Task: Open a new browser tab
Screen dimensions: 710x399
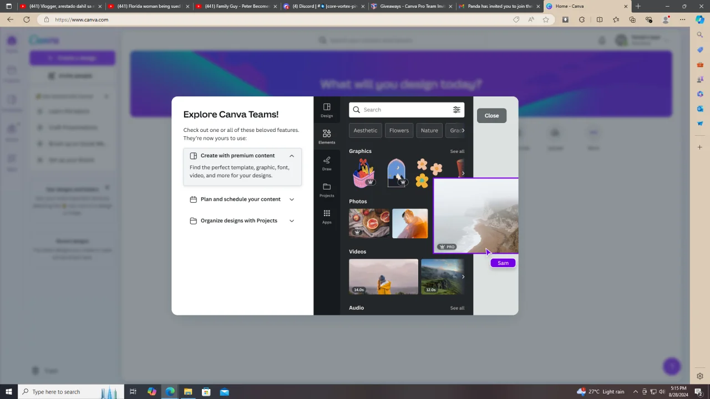Action: coord(638,6)
